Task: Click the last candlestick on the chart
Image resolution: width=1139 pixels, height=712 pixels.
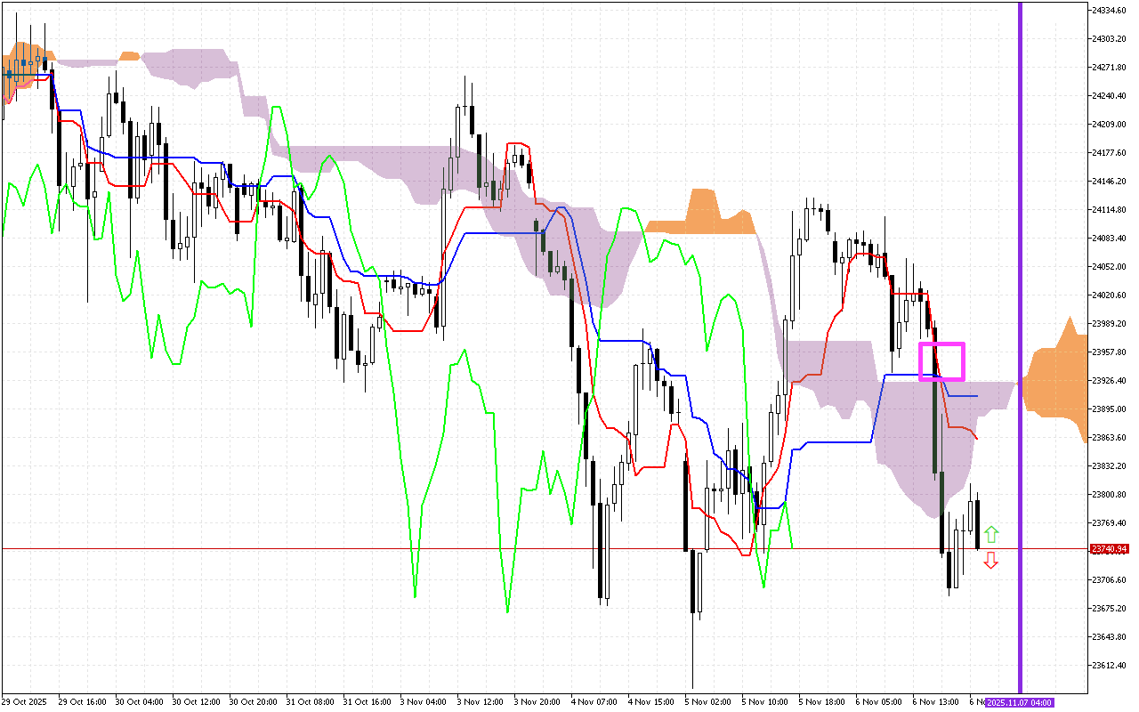Action: click(x=978, y=524)
